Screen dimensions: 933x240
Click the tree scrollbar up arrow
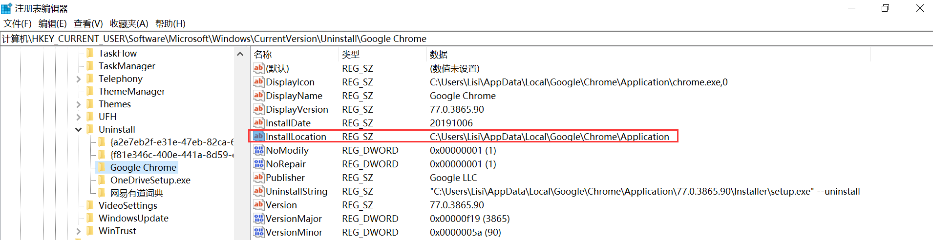point(240,54)
